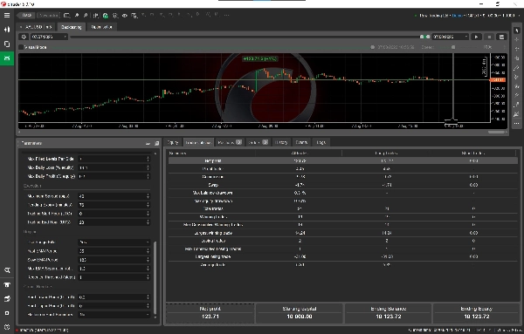Select the cursor pointer drawing tool
Viewport: 524px width, 334px height.
(x=516, y=30)
